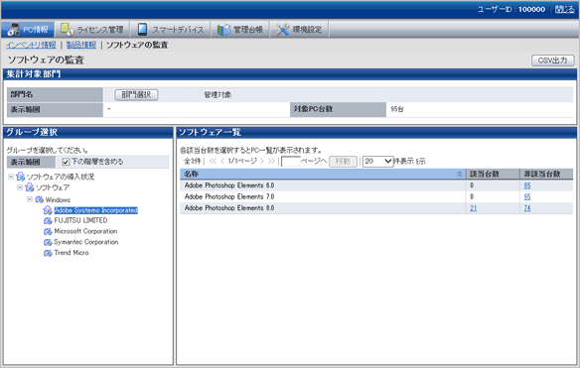Focus the page number input field
This screenshot has height=368, width=580.
[291, 162]
